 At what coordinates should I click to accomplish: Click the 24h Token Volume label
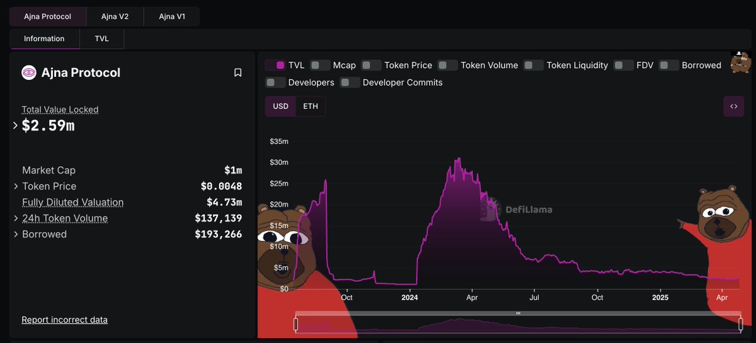point(65,218)
